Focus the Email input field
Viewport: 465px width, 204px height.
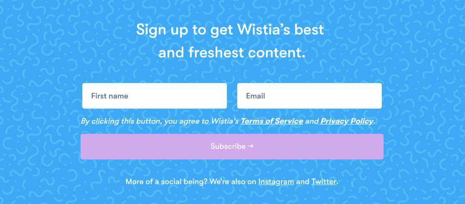pos(309,96)
